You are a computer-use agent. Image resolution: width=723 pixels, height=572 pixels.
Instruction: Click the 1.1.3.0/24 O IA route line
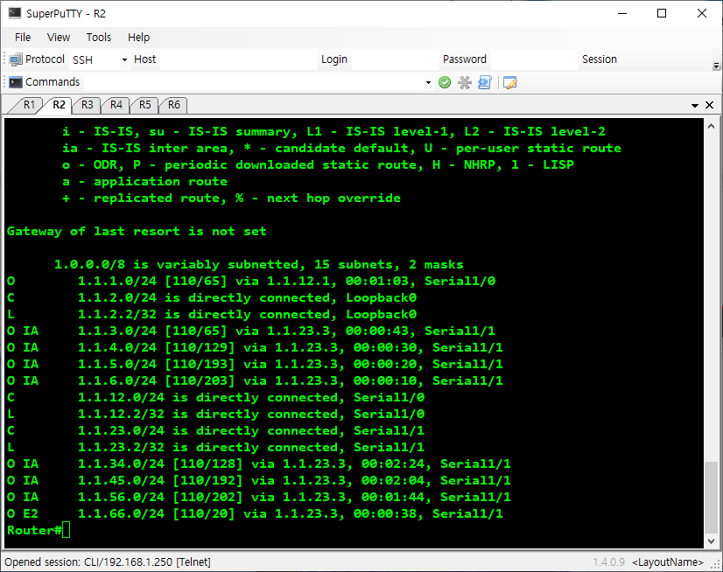point(251,331)
